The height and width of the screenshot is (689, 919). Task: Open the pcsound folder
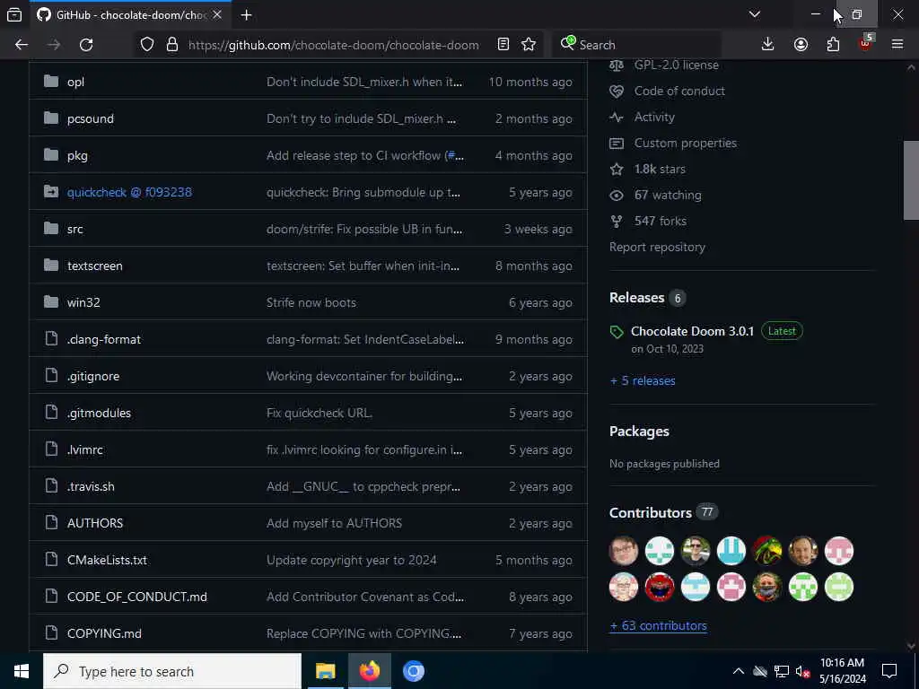(x=91, y=119)
